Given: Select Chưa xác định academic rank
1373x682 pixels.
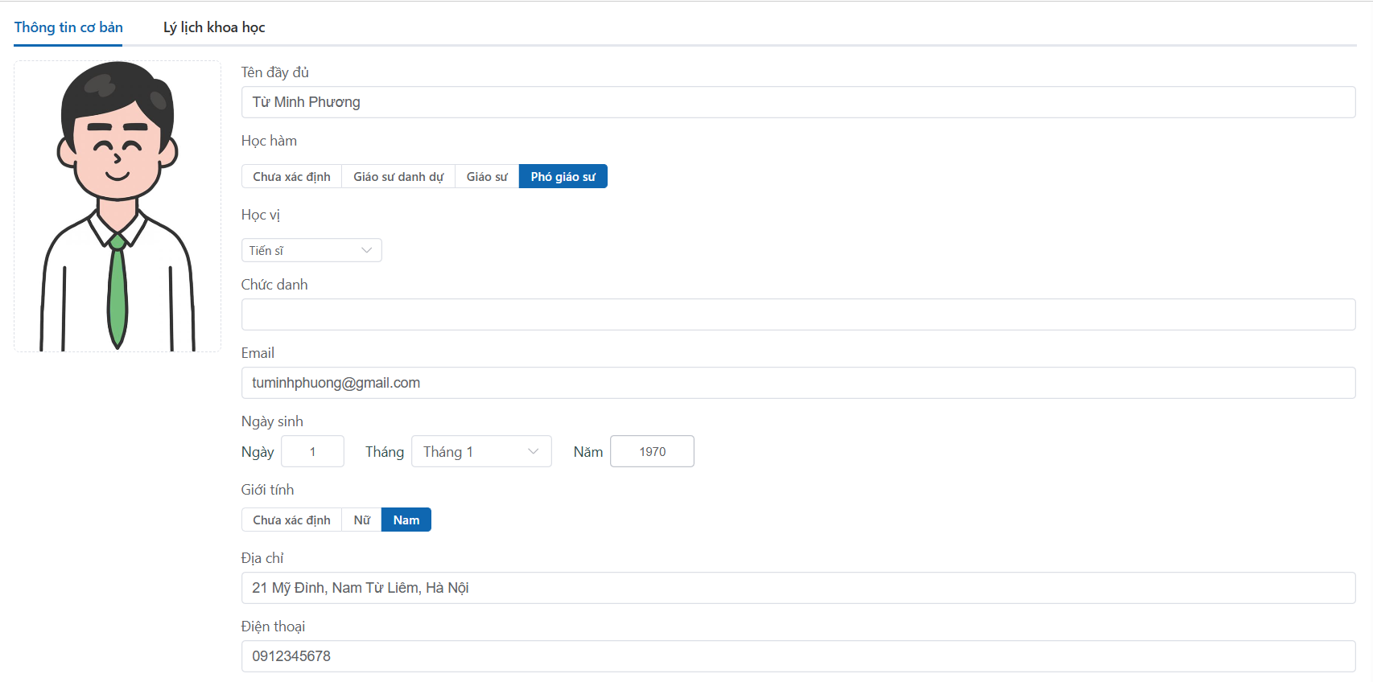Looking at the screenshot, I should pyautogui.click(x=291, y=177).
